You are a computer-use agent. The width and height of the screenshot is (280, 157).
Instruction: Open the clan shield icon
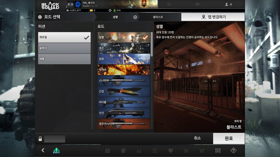pos(171,150)
